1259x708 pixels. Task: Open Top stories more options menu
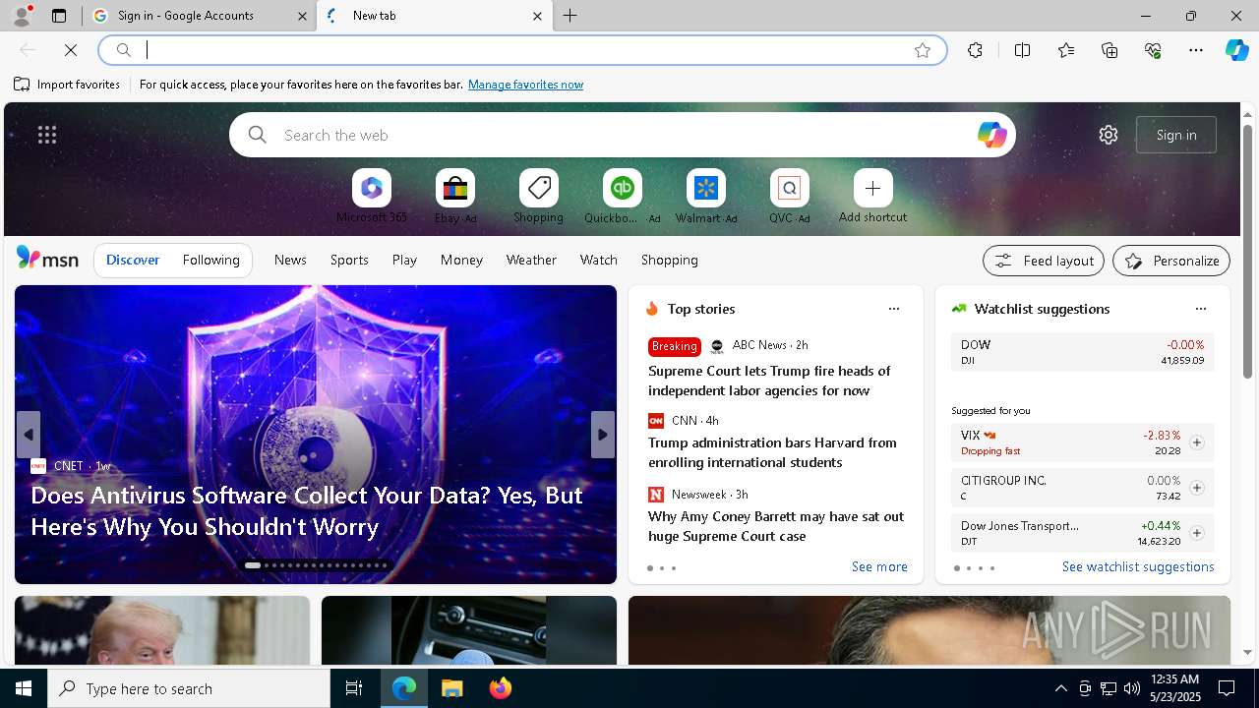[x=894, y=309]
